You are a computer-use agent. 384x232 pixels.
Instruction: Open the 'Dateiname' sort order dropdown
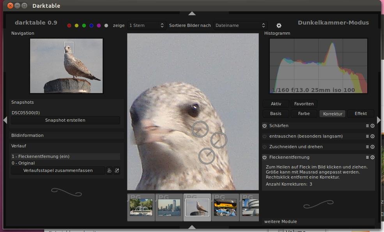(241, 26)
